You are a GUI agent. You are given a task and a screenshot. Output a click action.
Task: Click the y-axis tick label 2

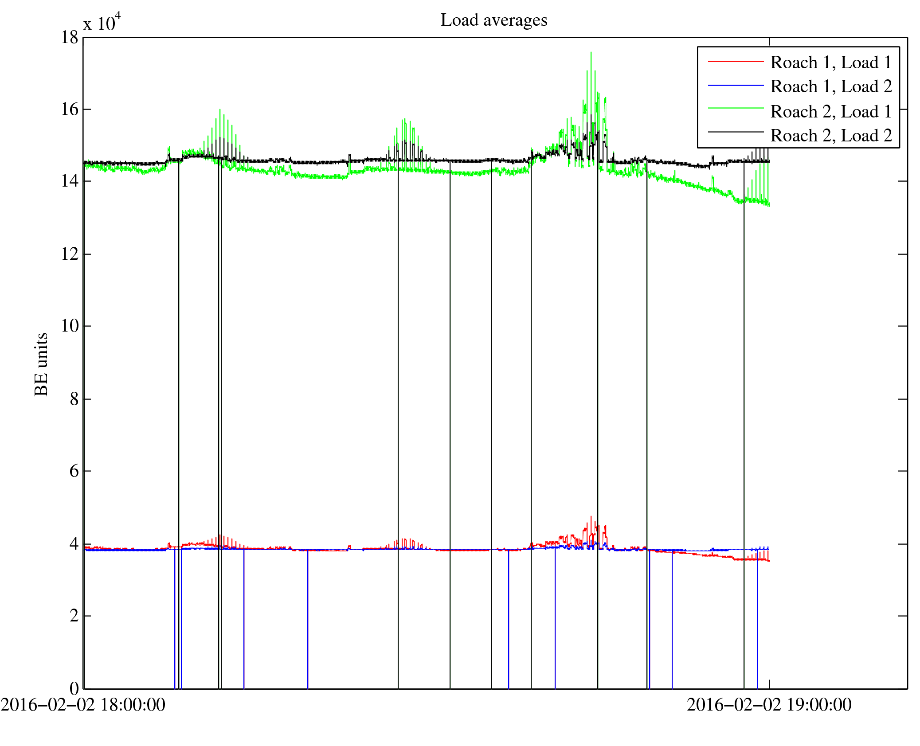[x=74, y=616]
